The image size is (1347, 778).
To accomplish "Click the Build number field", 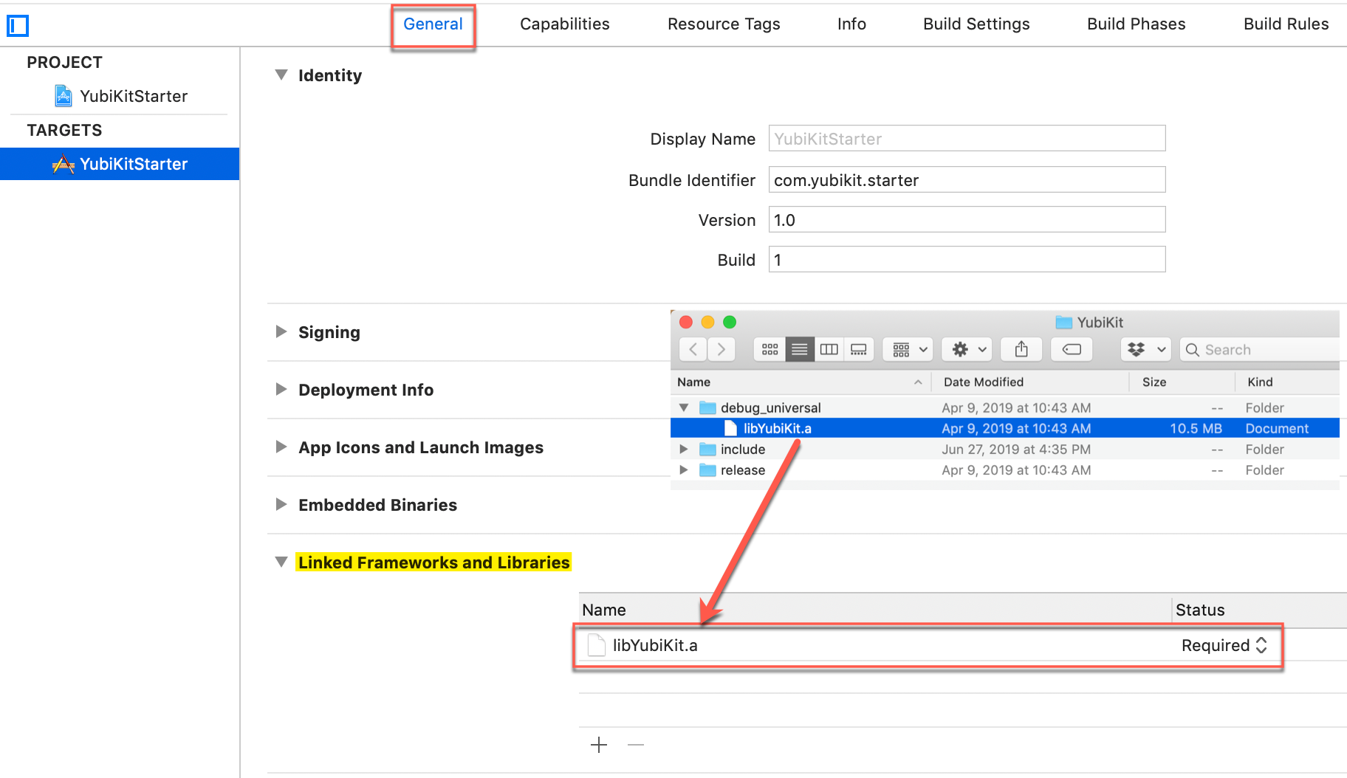I will pos(967,259).
